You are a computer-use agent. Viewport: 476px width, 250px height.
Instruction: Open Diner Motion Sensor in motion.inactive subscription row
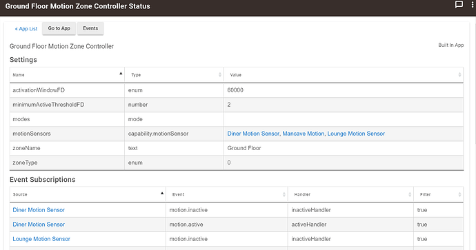pos(39,210)
